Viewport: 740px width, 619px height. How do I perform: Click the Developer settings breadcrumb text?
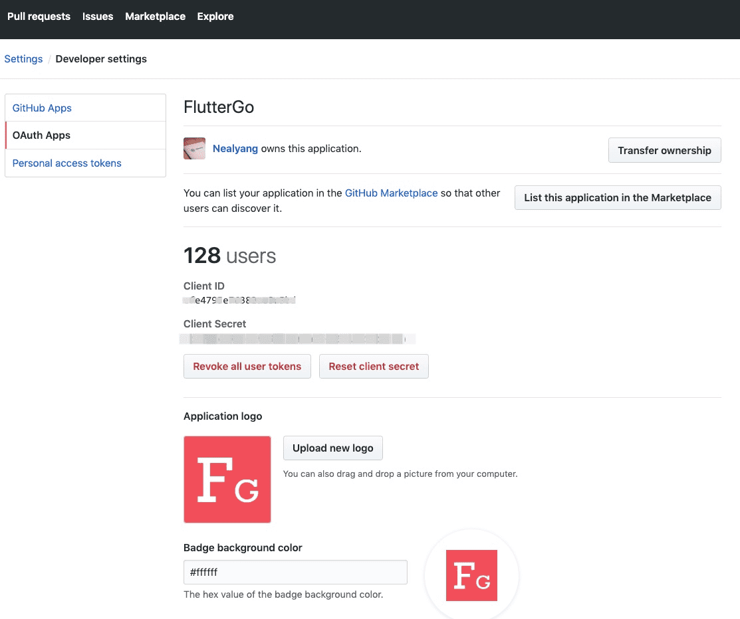pyautogui.click(x=101, y=59)
